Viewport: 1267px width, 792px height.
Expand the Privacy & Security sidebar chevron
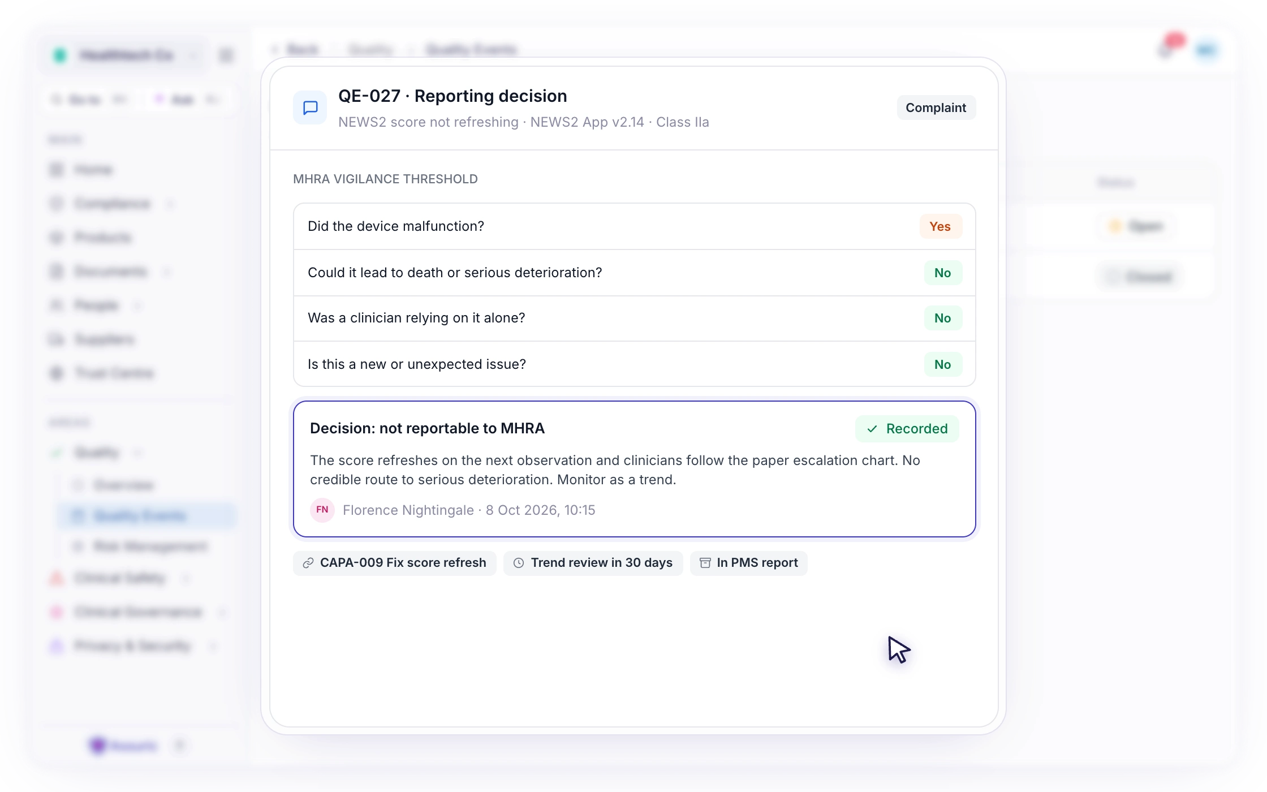pos(213,647)
